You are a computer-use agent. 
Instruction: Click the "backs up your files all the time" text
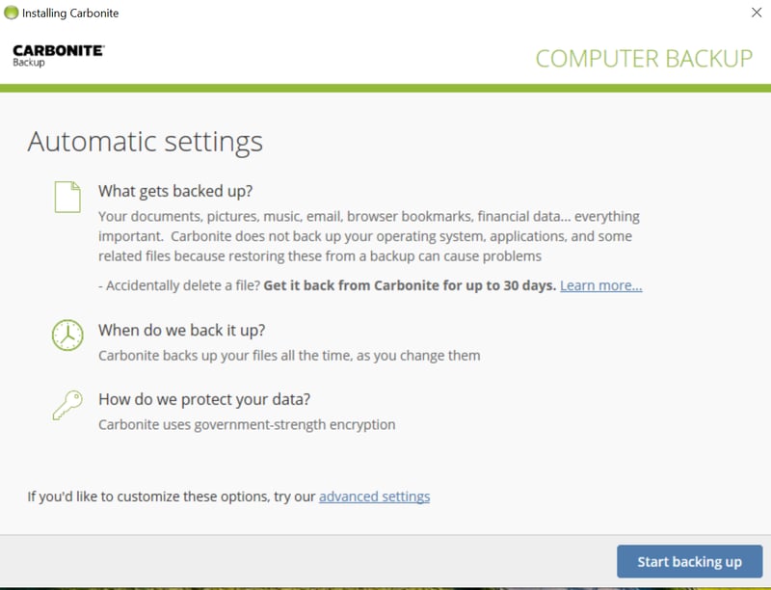[x=289, y=356]
